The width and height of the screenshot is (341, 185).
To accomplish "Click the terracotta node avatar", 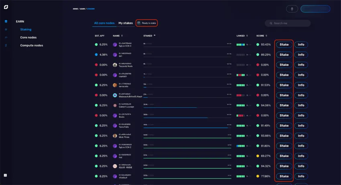I will (x=115, y=85).
